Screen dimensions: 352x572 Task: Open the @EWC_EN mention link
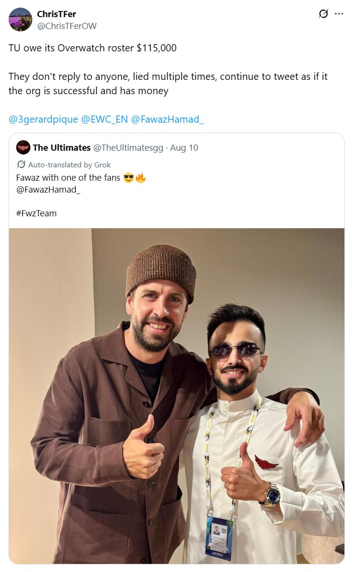pos(105,119)
